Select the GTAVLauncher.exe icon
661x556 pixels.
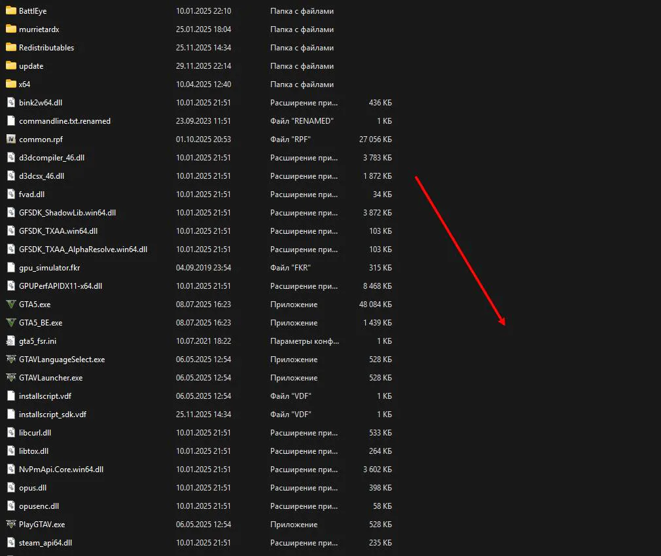pos(11,378)
